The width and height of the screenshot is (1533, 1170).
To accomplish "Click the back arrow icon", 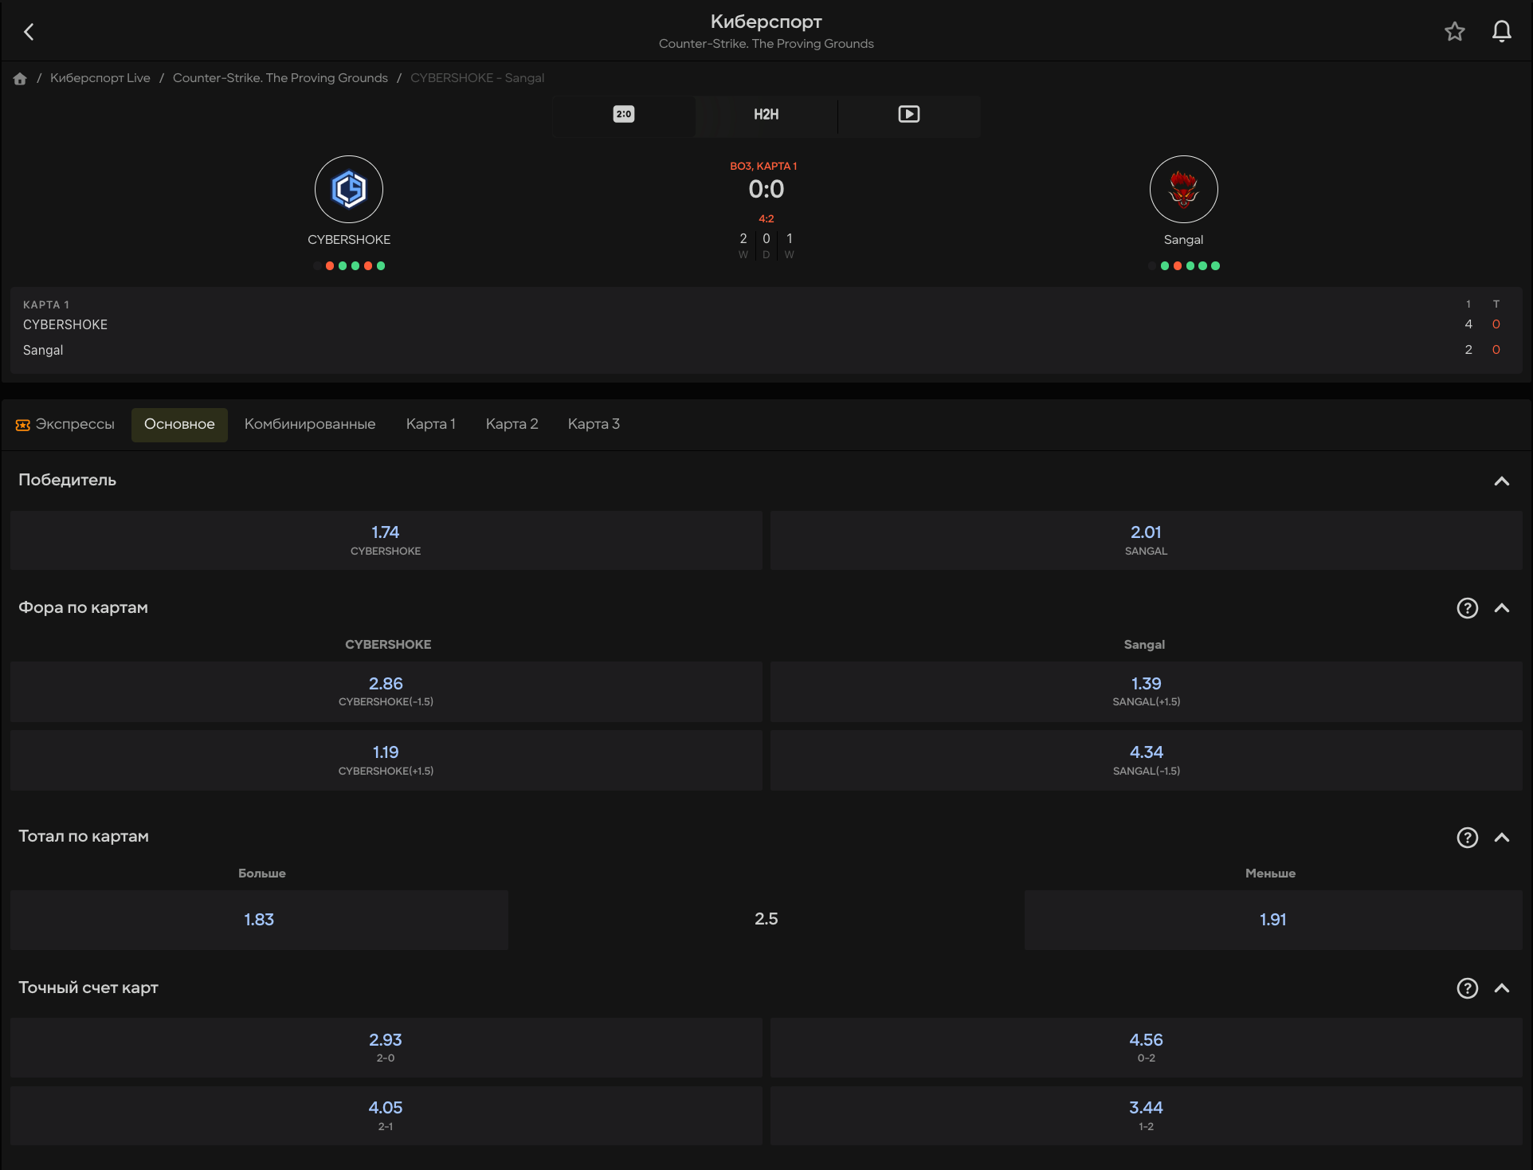I will pyautogui.click(x=29, y=32).
